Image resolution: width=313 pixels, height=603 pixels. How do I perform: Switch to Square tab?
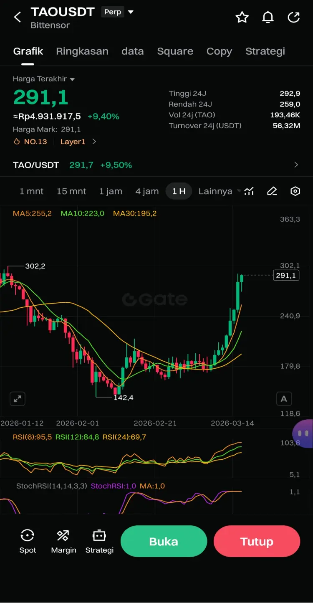tap(175, 51)
